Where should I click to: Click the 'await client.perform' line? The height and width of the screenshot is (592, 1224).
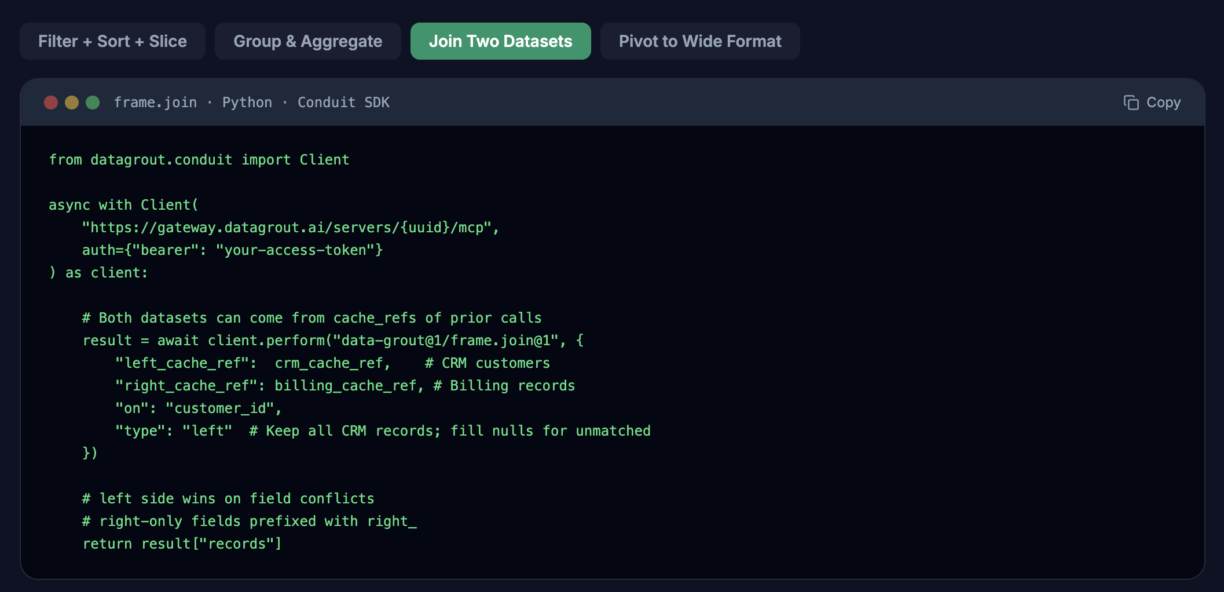click(333, 341)
